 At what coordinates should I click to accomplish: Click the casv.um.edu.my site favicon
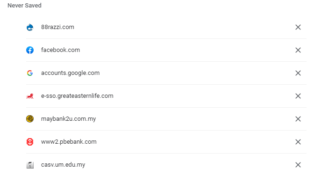pyautogui.click(x=30, y=165)
